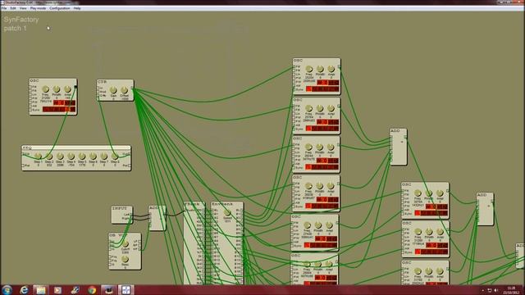Click the Freq knob of the topmost middle-column OSC
The height and width of the screenshot is (295, 525).
tap(309, 69)
